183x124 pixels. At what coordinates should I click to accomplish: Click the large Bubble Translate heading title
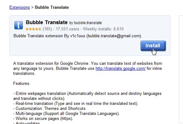pyautogui.click(x=47, y=22)
